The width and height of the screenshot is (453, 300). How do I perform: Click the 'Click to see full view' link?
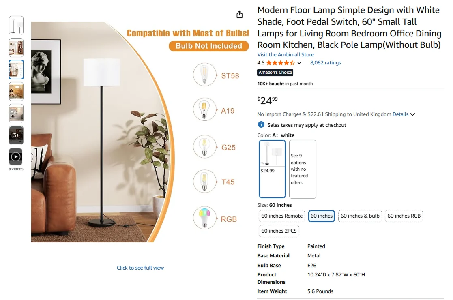coord(140,268)
